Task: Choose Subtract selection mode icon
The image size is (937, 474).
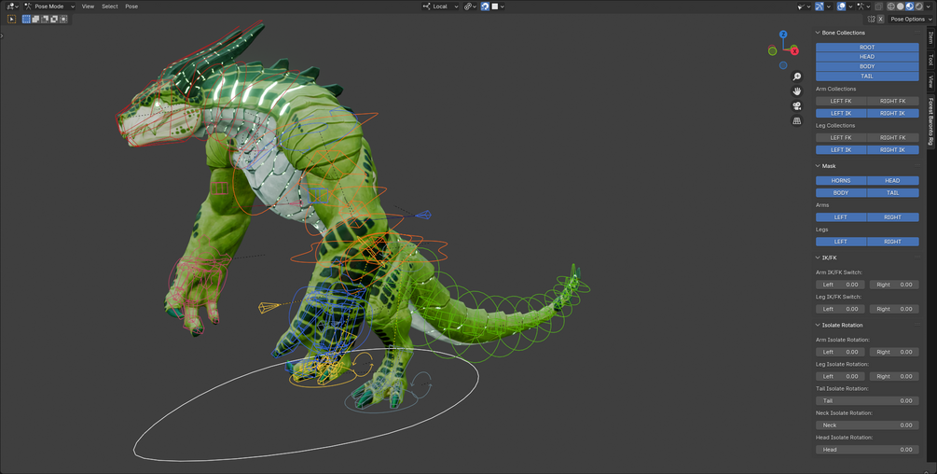Action: pyautogui.click(x=45, y=19)
